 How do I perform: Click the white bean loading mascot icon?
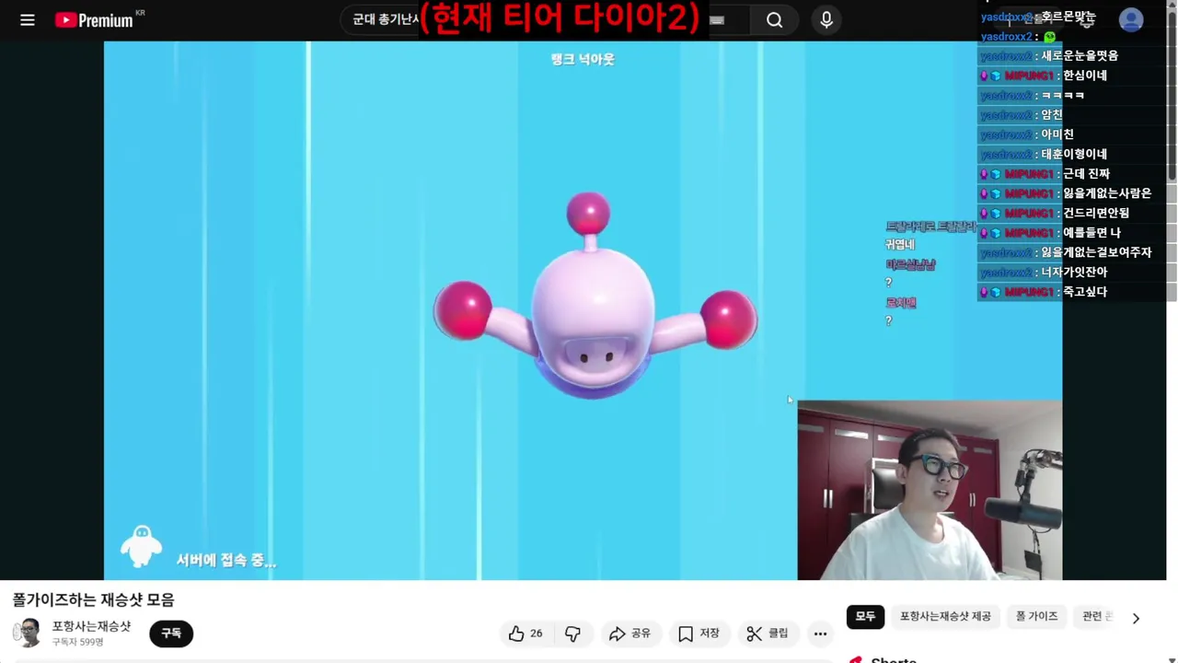point(141,546)
